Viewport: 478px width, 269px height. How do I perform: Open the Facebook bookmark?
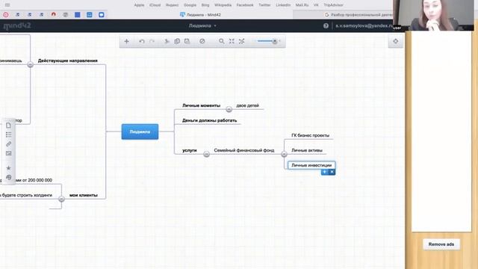coord(245,5)
